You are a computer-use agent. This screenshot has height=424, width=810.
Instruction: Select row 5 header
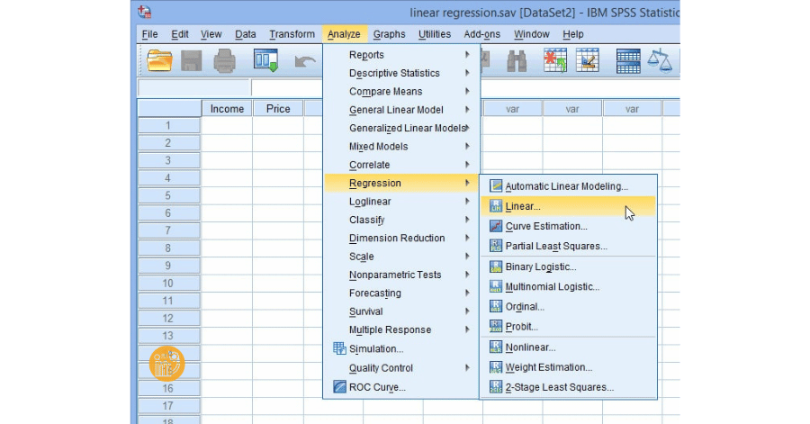(168, 195)
